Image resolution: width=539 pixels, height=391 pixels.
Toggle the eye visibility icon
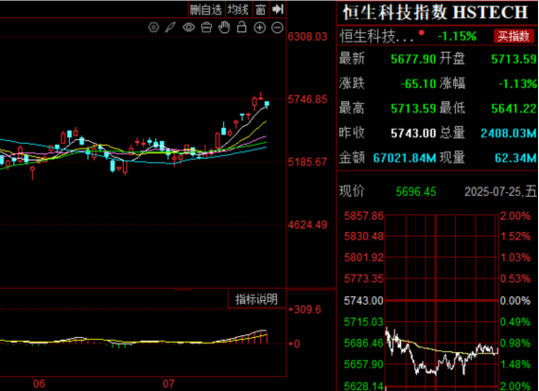[189, 27]
